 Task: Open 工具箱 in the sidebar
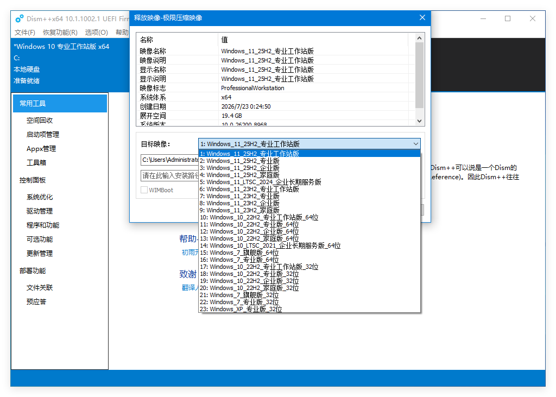36,162
